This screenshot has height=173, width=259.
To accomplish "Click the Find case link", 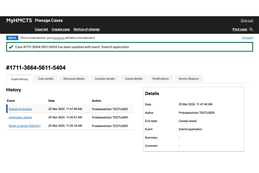I will click(240, 29).
